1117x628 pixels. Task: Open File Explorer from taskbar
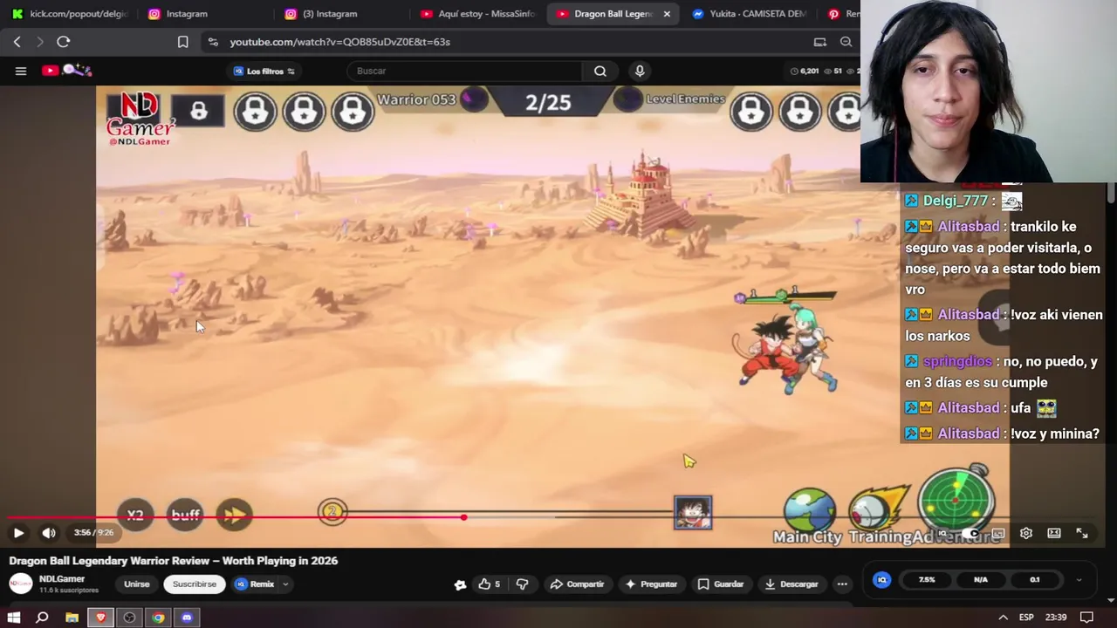click(72, 618)
